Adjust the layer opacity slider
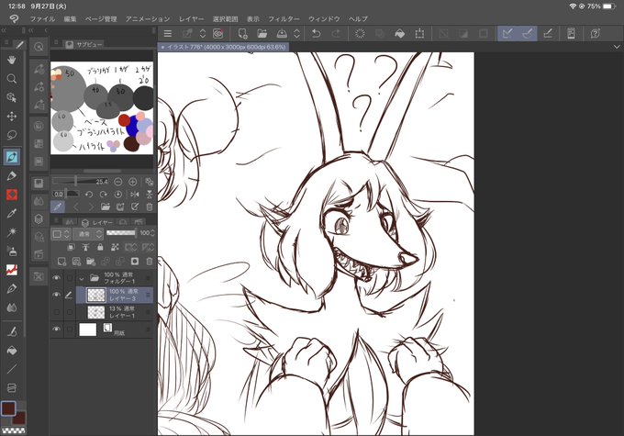Image resolution: width=624 pixels, height=436 pixels. click(121, 233)
